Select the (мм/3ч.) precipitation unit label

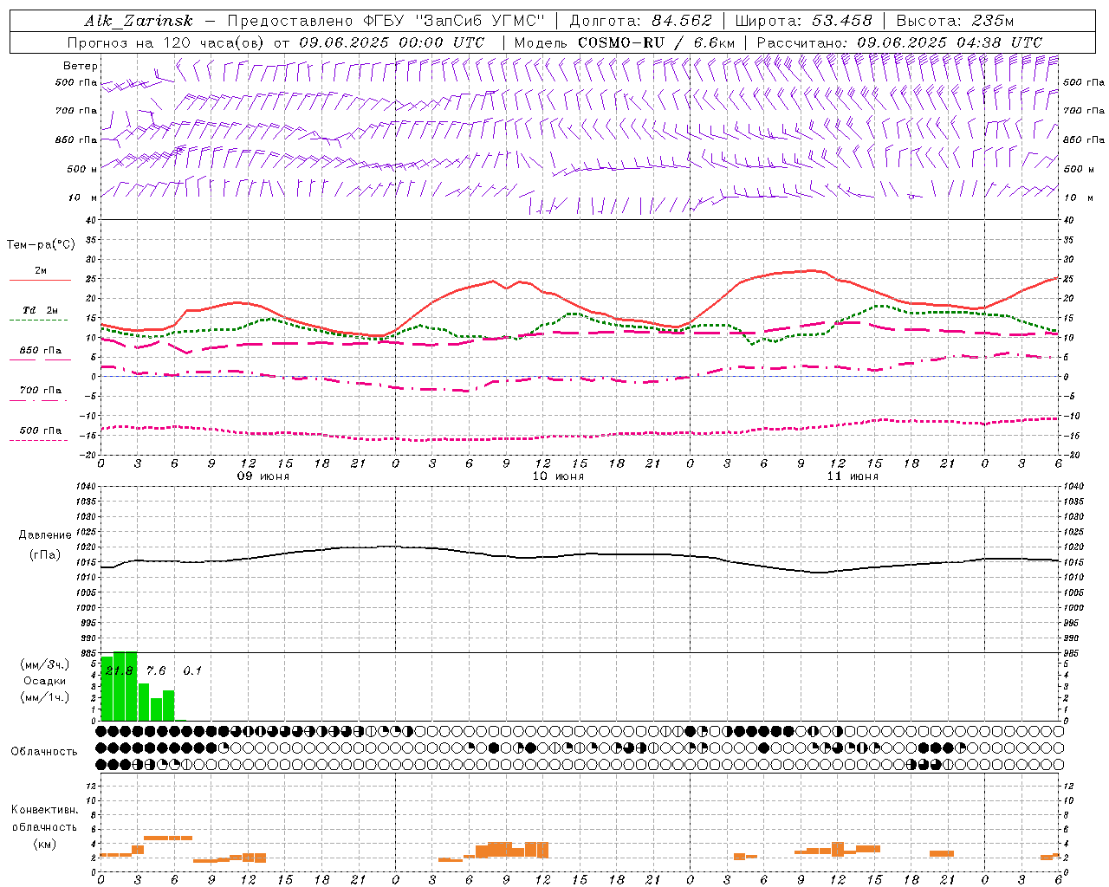click(44, 664)
